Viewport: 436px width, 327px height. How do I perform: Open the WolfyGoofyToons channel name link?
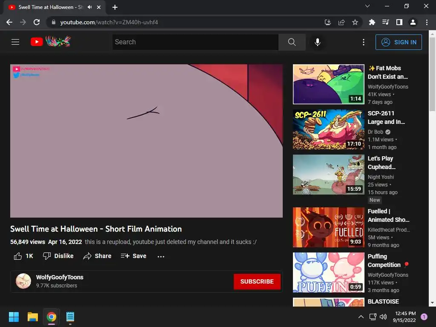point(60,277)
